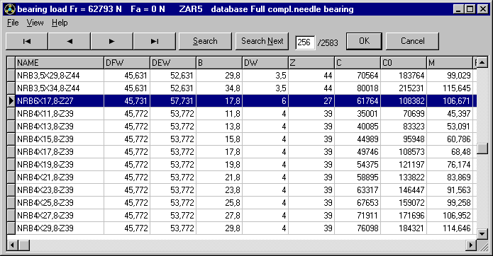
Task: Confirm selection with OK button
Action: tap(364, 41)
